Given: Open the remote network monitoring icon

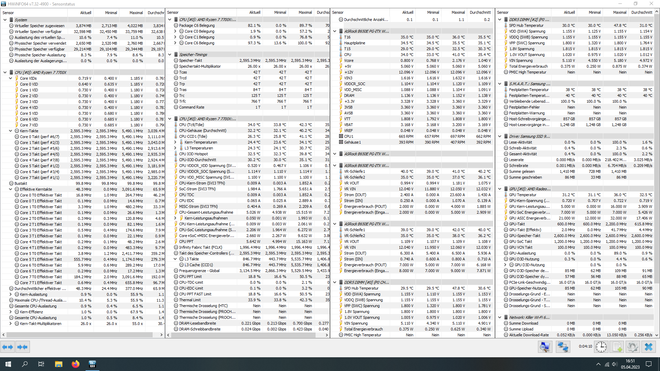Looking at the screenshot, I should coord(563,347).
